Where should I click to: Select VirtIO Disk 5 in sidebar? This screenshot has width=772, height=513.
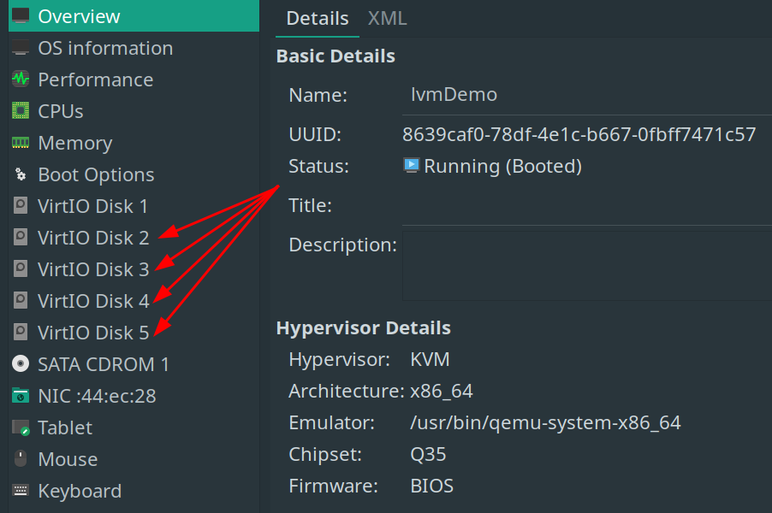tap(92, 333)
